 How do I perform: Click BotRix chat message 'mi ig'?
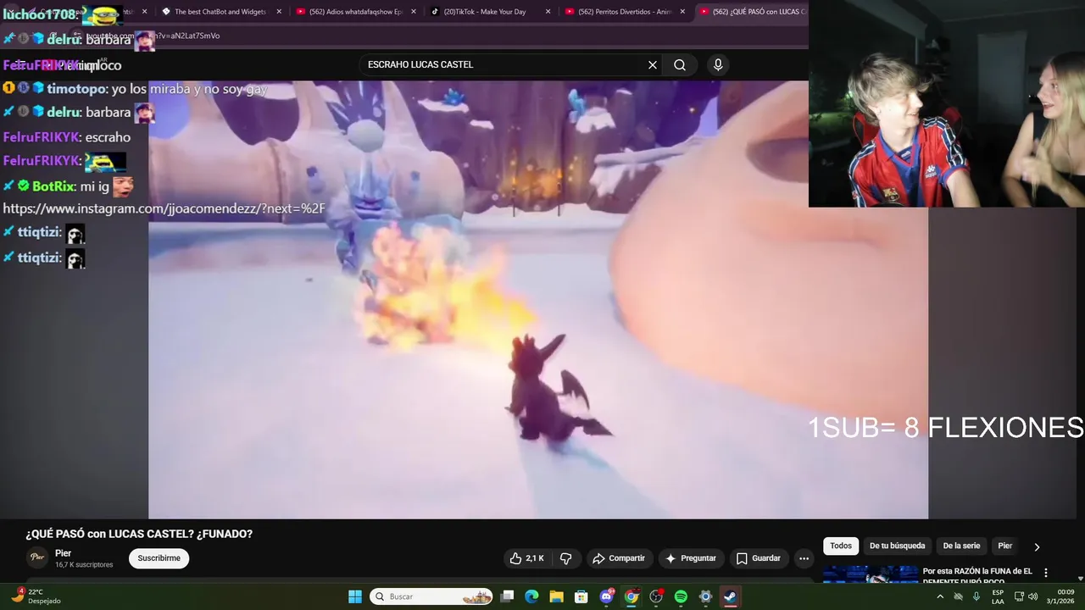pos(94,186)
